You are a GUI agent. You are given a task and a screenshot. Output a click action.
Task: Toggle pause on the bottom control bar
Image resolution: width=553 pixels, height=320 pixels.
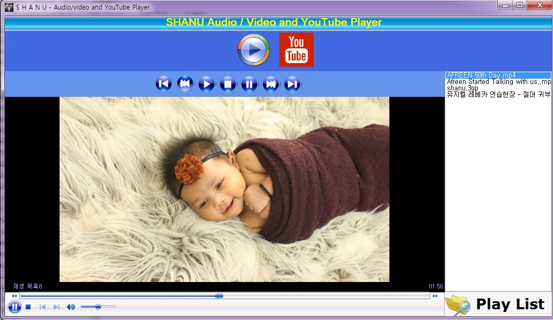pyautogui.click(x=14, y=307)
